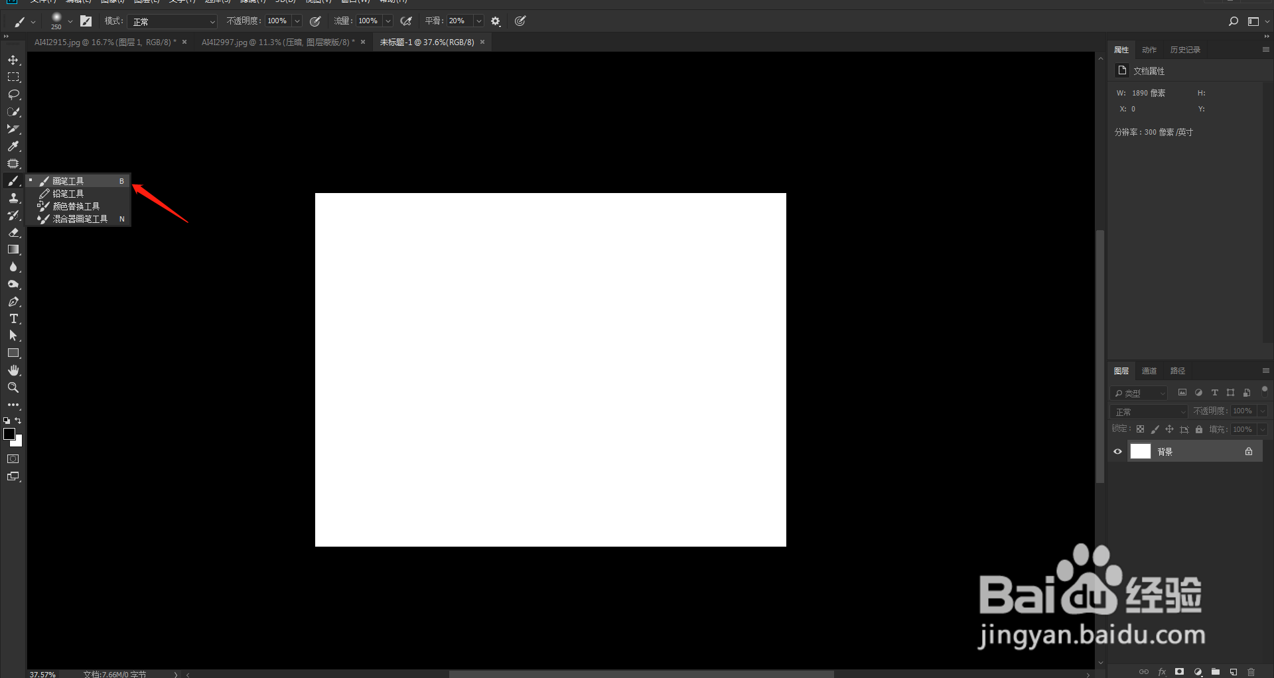
Task: Select the Move tool
Action: 13,60
